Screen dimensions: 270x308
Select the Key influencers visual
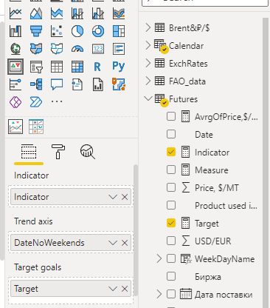(15, 84)
